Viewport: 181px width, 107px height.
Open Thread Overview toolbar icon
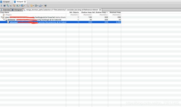click(x=14, y=6)
